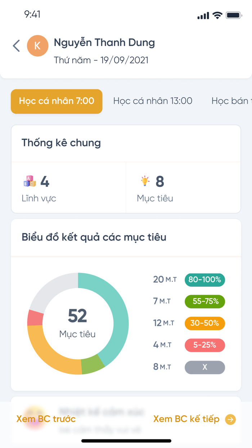Tap the cellular signal icon in the status bar
Viewport: 252px width, 448px height.
point(204,15)
